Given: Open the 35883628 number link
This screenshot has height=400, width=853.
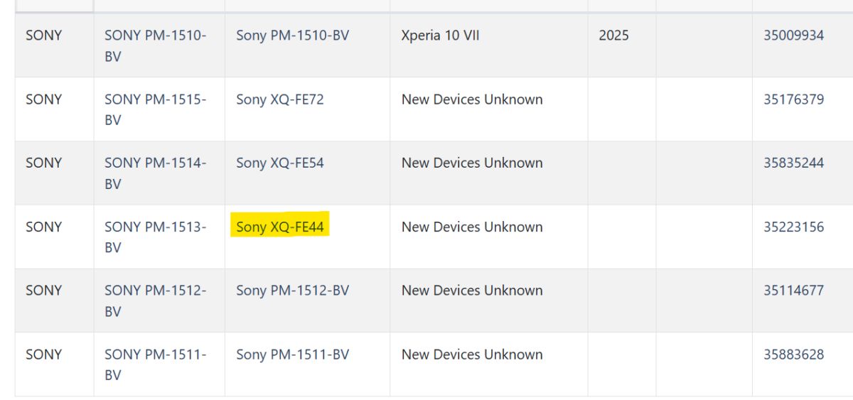Looking at the screenshot, I should 793,354.
